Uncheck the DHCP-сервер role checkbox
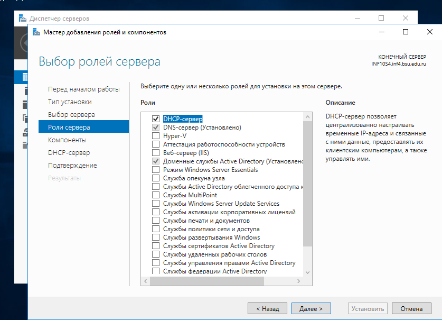Image resolution: width=442 pixels, height=320 pixels. 156,118
